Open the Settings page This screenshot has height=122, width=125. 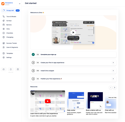coord(11,57)
